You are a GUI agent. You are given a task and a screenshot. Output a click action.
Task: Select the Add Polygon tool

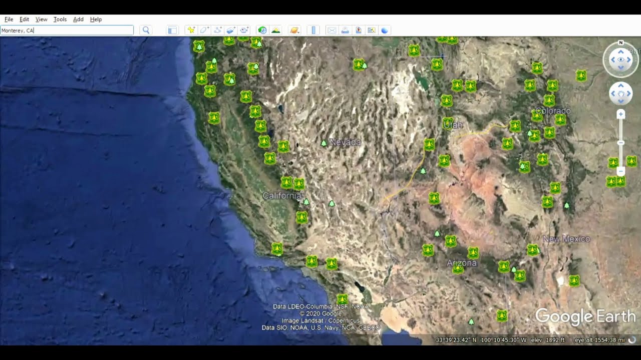pyautogui.click(x=204, y=30)
